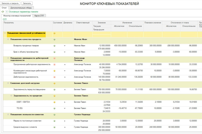Screen dimensions: 202x134
Task: Click right dynamics arrow of Маржа по постоянным клиентам
Action: click(65, 121)
